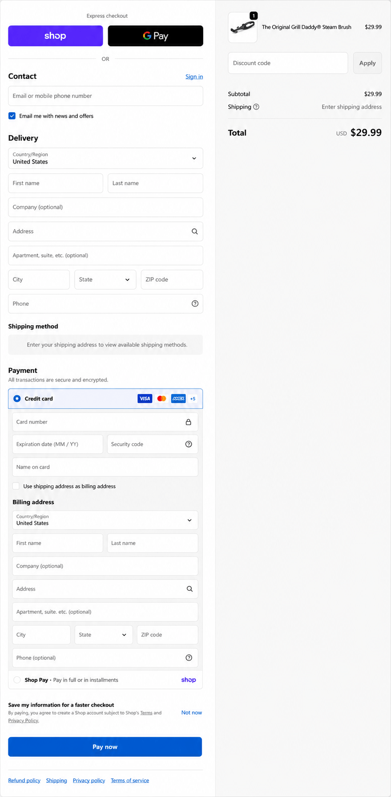
Task: Select the Shop Pay radio option
Action: tap(17, 680)
